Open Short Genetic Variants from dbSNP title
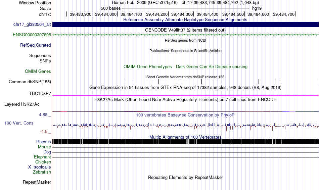The image size is (319, 190). coord(185,77)
